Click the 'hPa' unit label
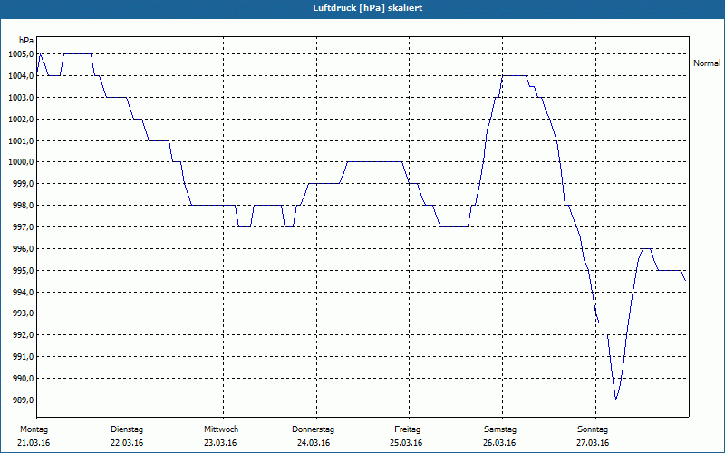Screen dimensions: 725x453 point(26,41)
